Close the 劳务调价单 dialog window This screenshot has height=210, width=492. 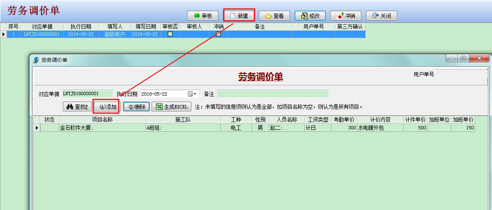click(x=479, y=58)
